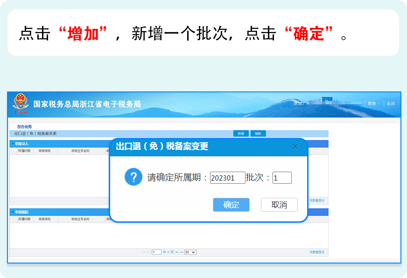
Task: Click 申报种类 column header in 申报跟踪 table
Action: [45, 219]
